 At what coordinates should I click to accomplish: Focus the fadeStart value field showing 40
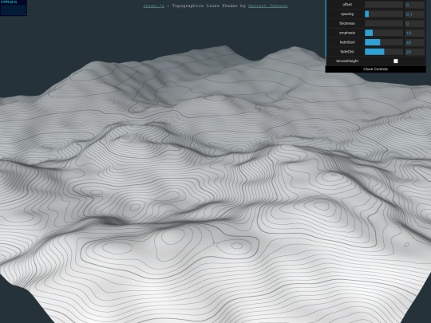(x=414, y=42)
